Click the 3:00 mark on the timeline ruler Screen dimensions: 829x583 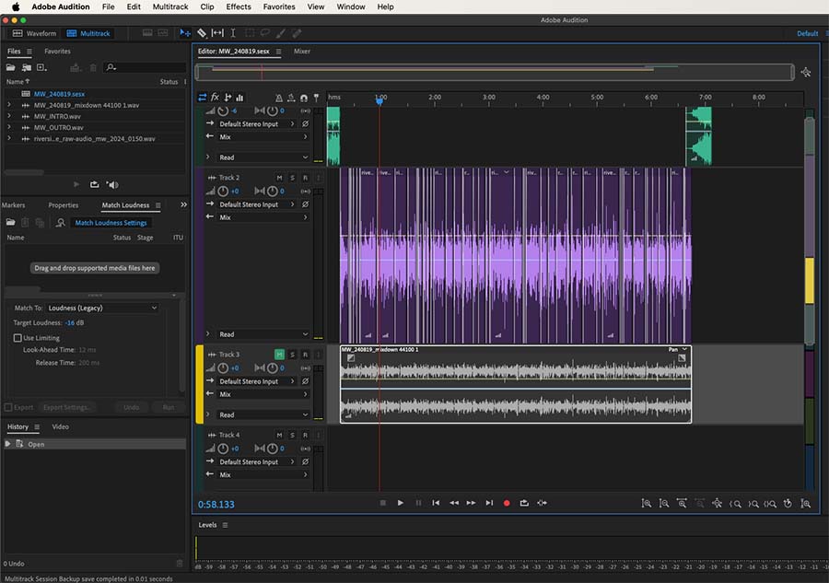489,98
